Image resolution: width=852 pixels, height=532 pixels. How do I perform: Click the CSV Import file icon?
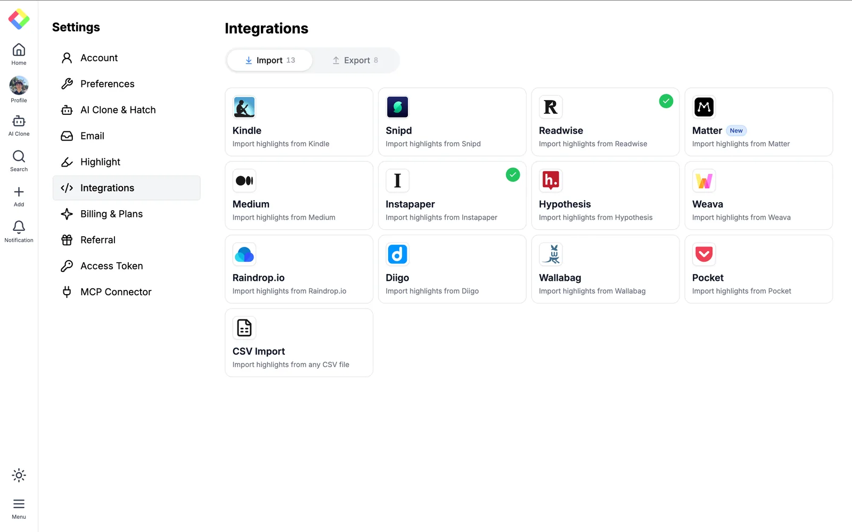tap(244, 328)
